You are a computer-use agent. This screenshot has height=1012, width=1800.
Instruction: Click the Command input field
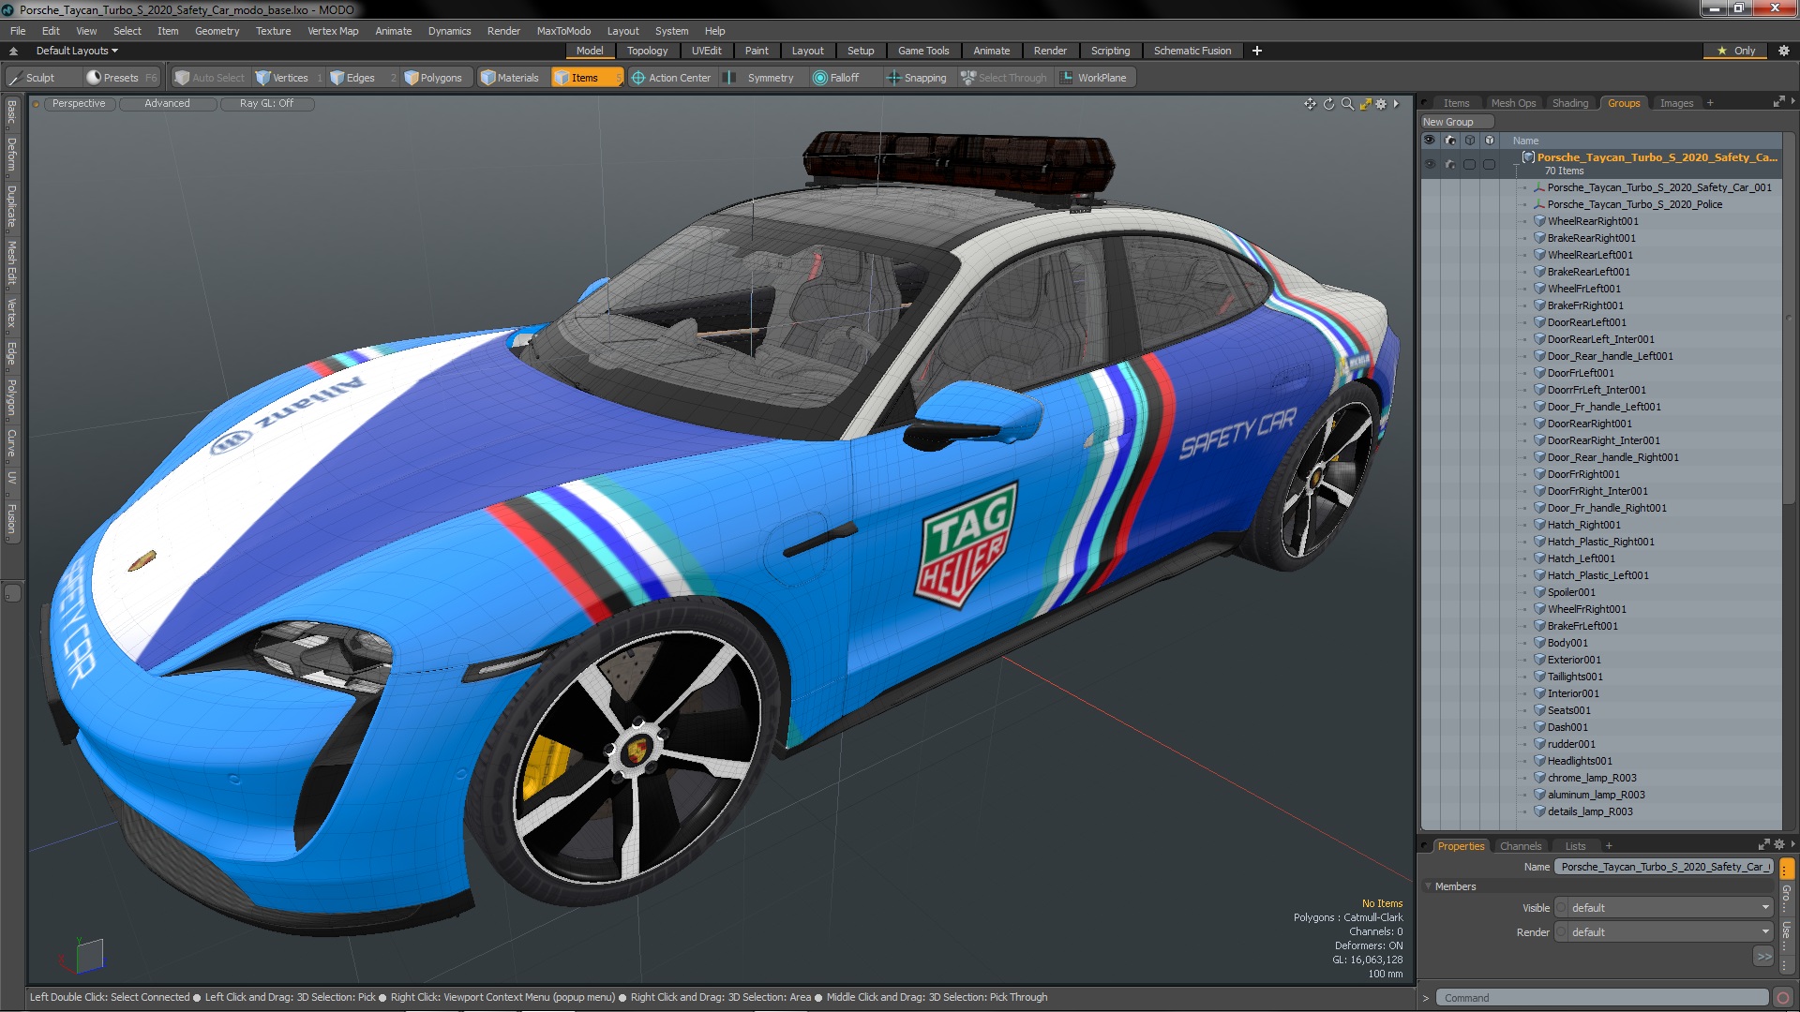pos(1604,998)
